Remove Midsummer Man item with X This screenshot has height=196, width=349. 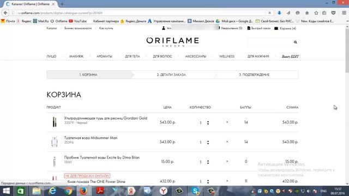(x=227, y=142)
